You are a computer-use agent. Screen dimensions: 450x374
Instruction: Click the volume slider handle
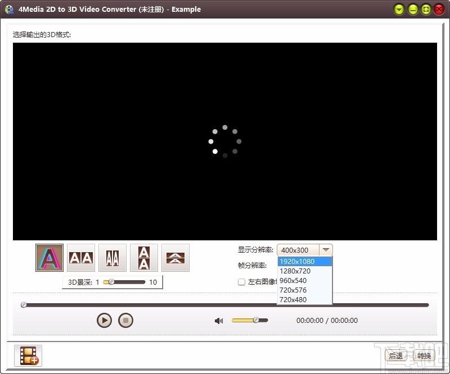click(256, 320)
